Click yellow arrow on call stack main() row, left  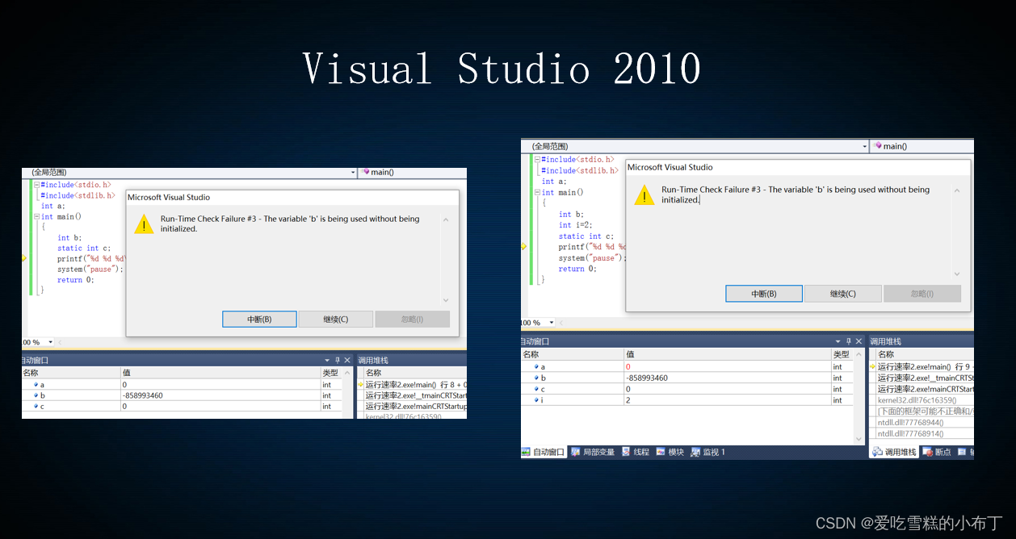361,385
